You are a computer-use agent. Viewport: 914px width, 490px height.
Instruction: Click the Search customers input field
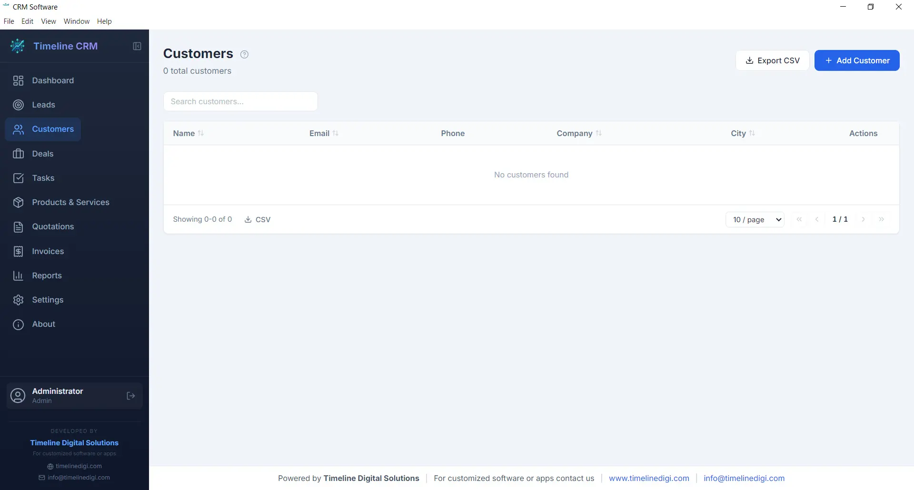[x=240, y=101]
